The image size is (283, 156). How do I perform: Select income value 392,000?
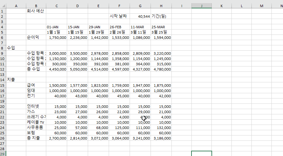coord(98,64)
